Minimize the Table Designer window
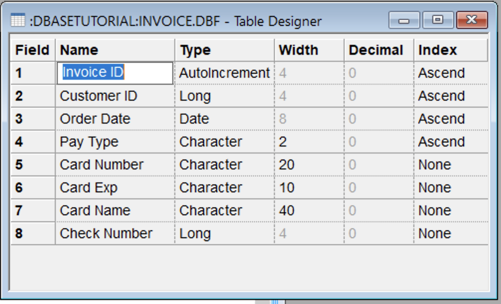The width and height of the screenshot is (501, 304). click(x=404, y=20)
